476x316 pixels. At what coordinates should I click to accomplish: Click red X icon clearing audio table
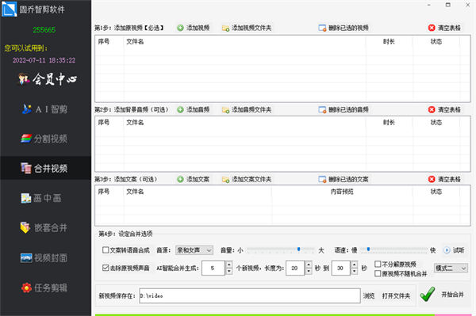432,109
